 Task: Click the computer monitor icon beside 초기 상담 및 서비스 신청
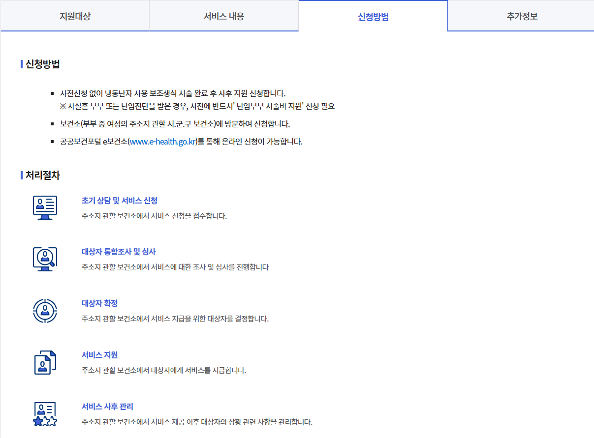[45, 207]
